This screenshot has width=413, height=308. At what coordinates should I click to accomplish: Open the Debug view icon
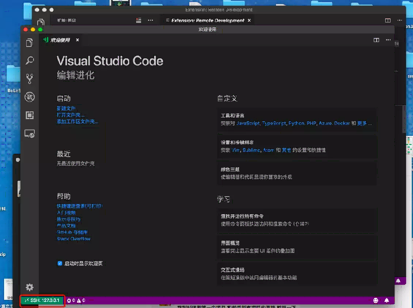pyautogui.click(x=29, y=97)
